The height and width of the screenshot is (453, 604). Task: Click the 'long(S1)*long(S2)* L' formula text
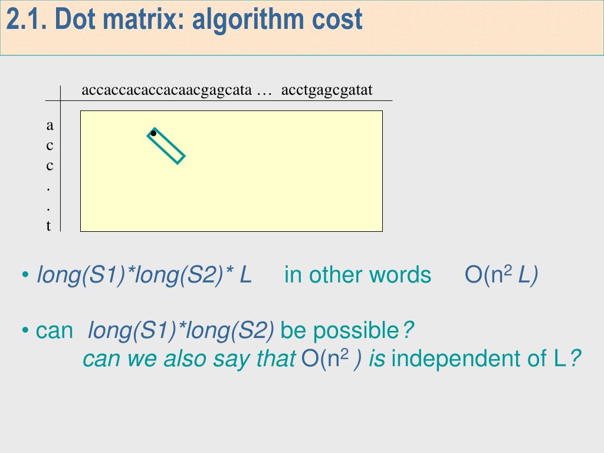(144, 275)
